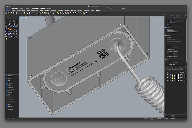This screenshot has width=192, height=128.
Task: Enable the Disable all checkbox
Action: click(x=7, y=110)
